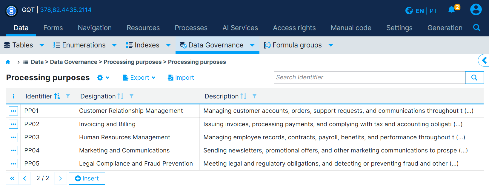489x196 pixels.
Task: Filter the Description column
Action: coord(255,96)
